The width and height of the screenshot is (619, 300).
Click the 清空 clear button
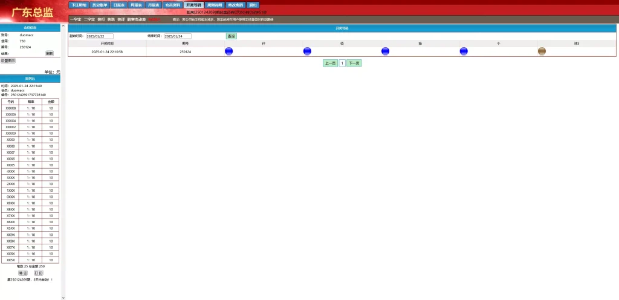(23, 273)
